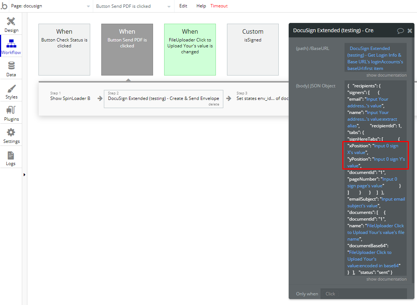
Task: Open the Plugins icon
Action: pyautogui.click(x=11, y=110)
